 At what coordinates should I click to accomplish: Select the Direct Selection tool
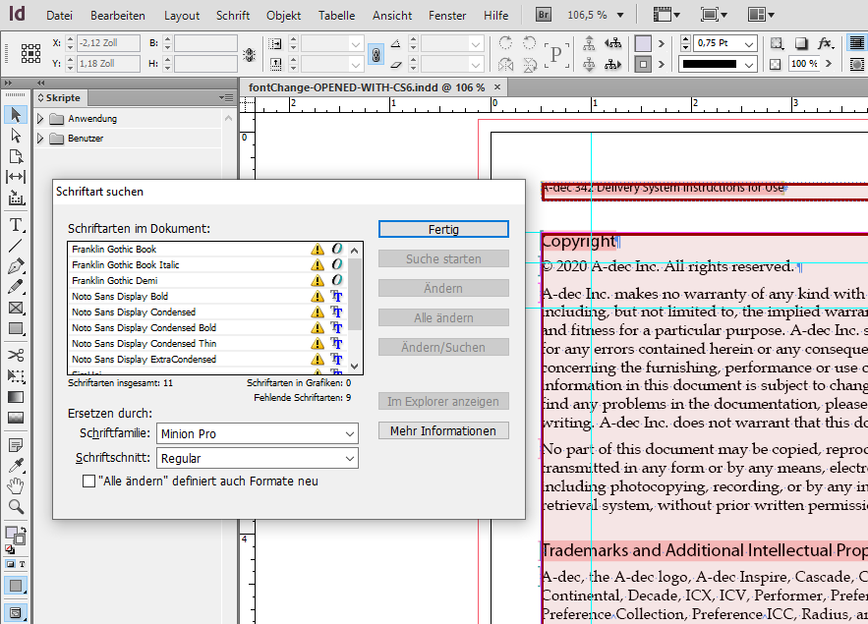[16, 136]
